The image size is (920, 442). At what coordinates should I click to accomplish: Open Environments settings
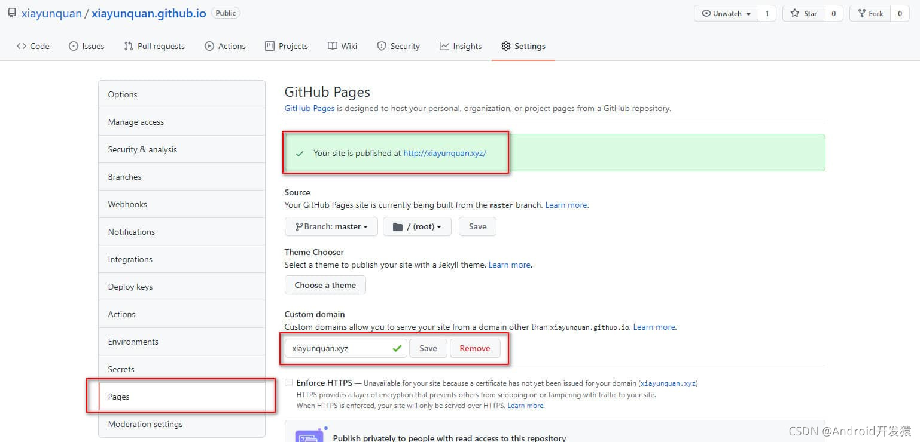click(182, 342)
